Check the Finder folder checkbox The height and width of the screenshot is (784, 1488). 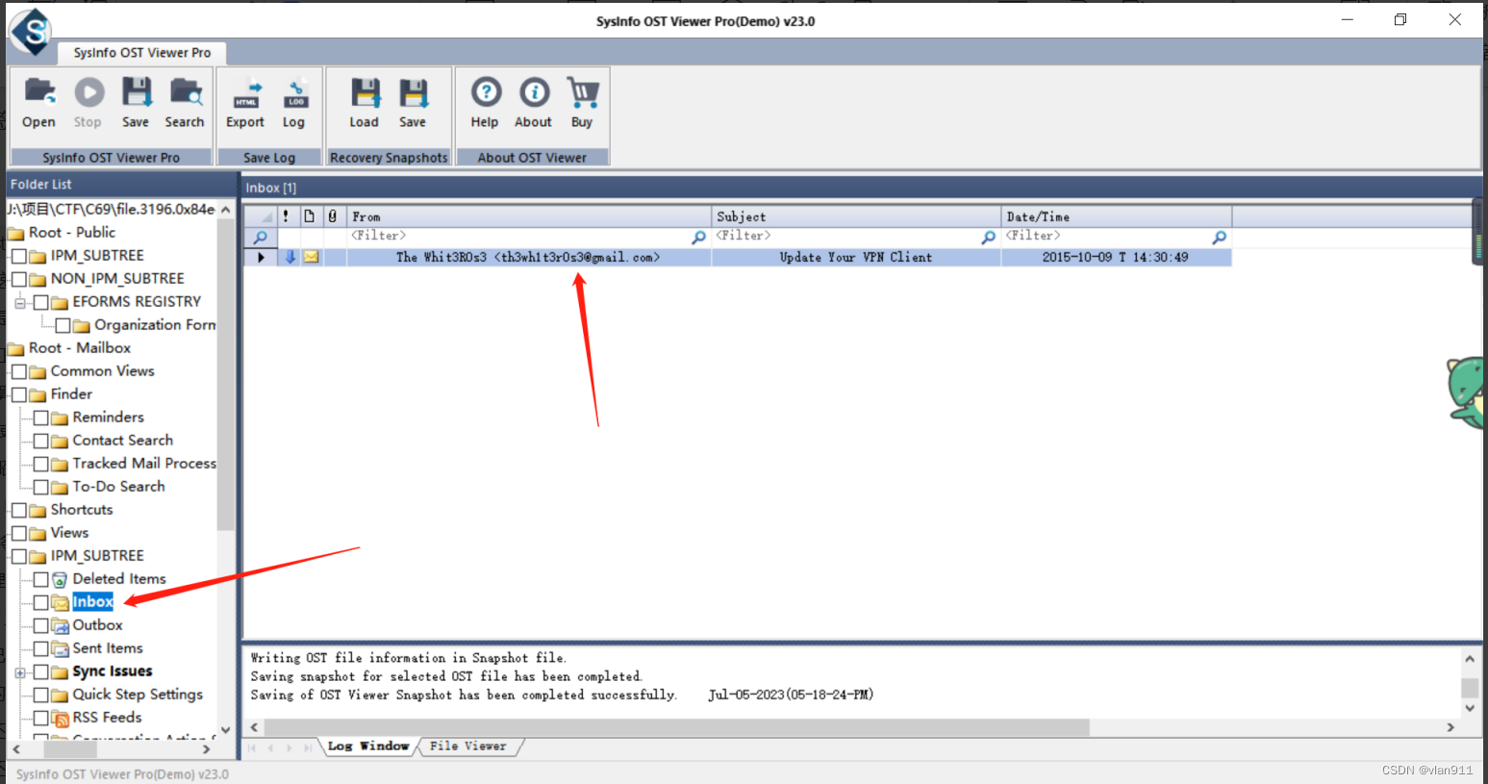coord(18,394)
